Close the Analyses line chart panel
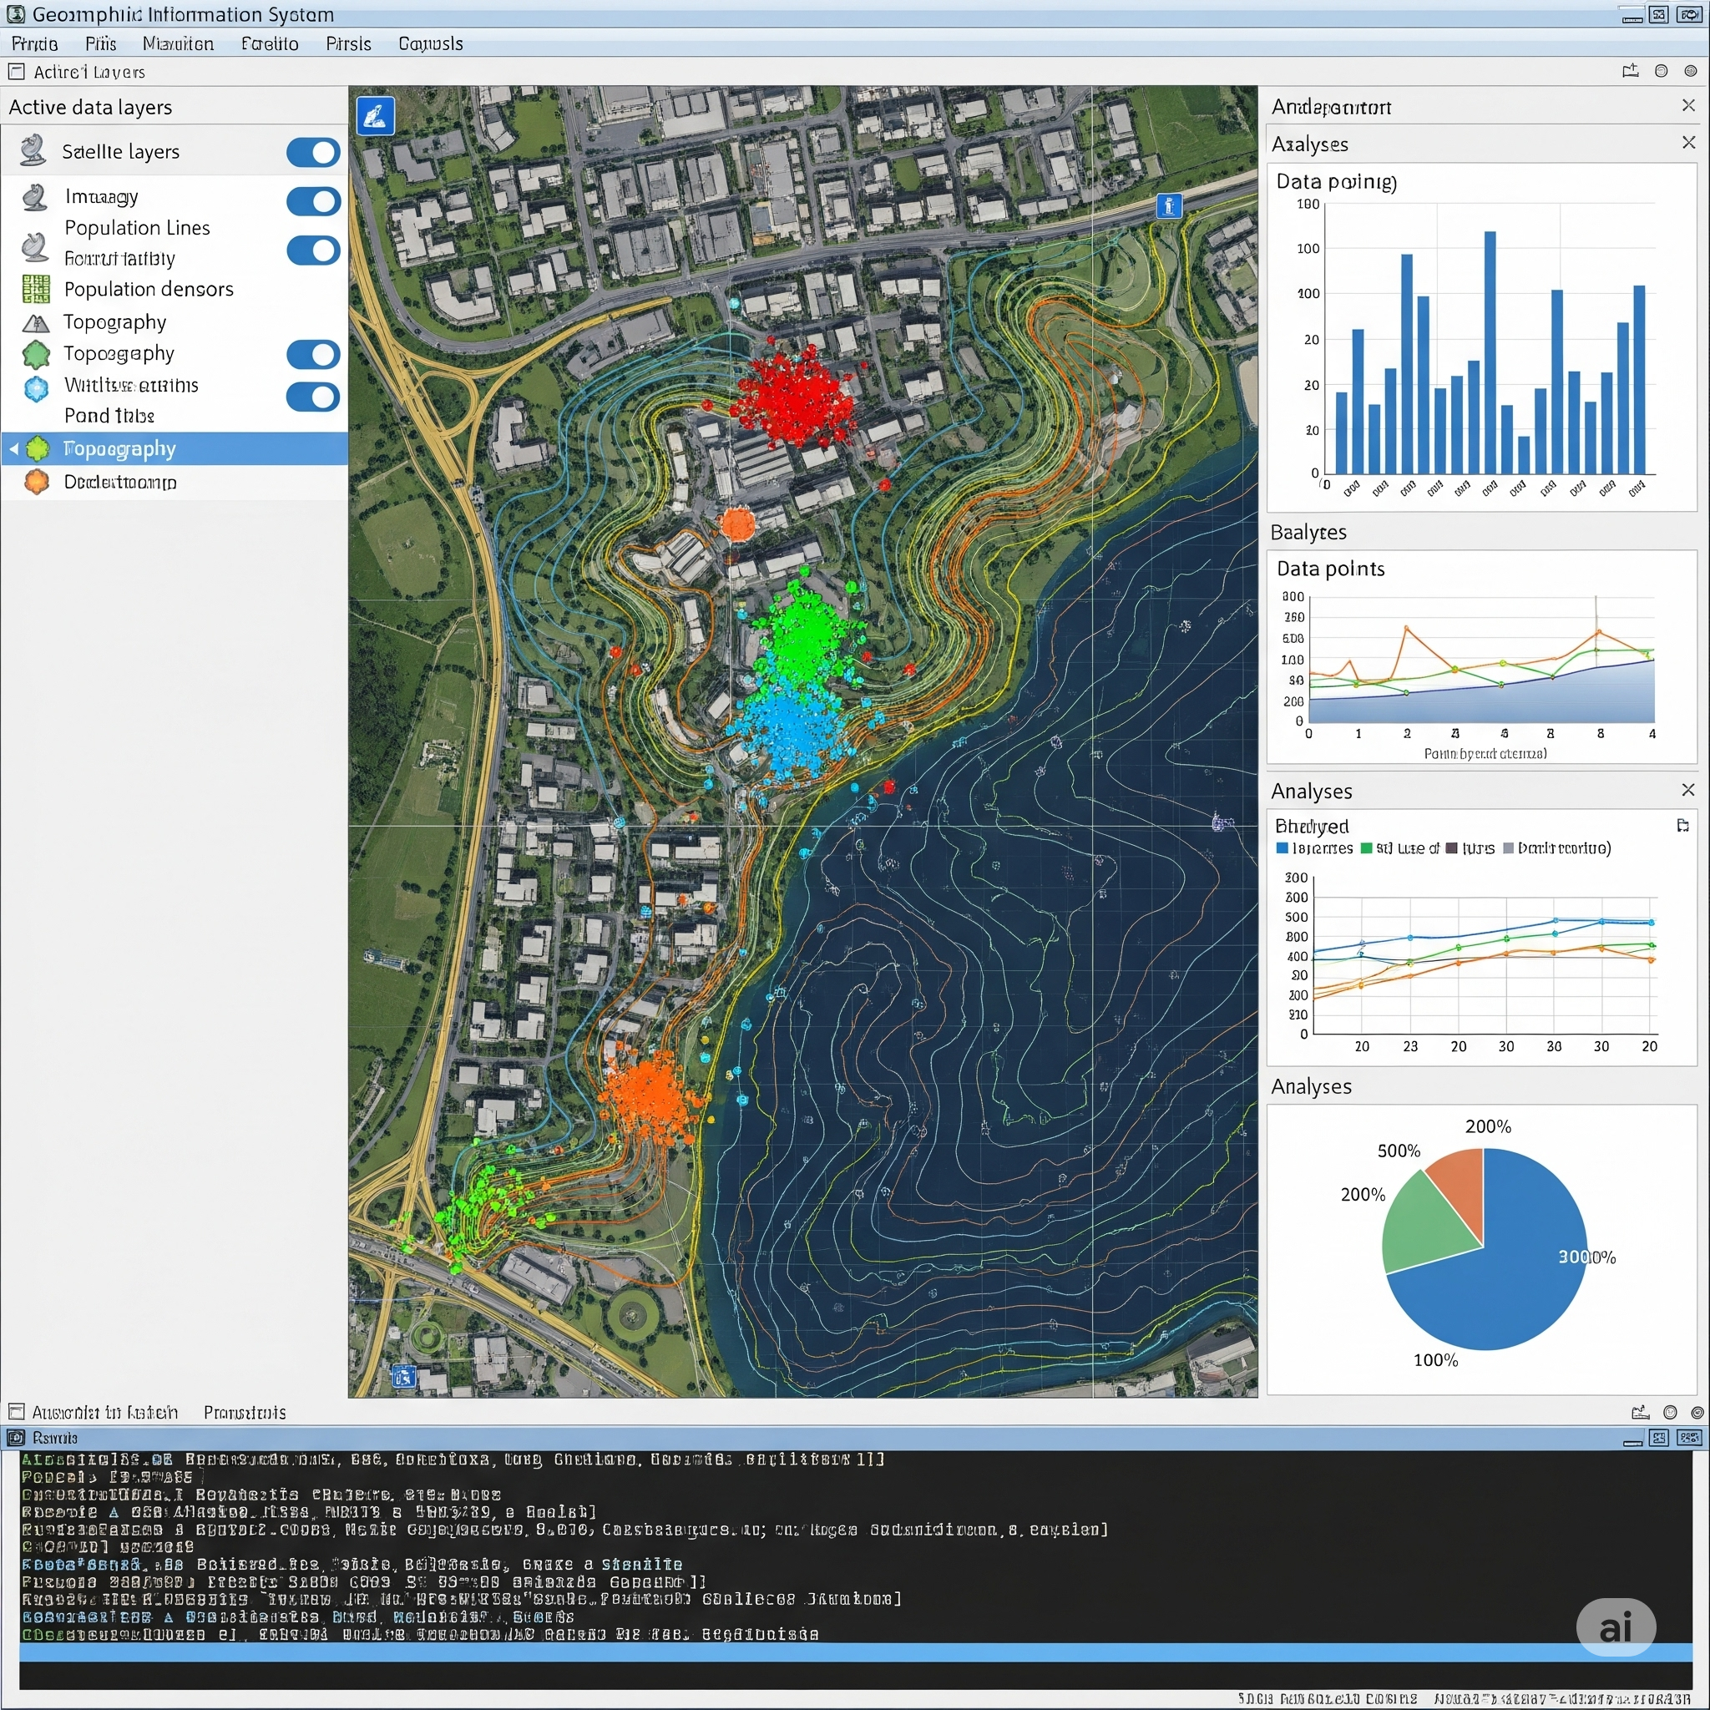 pos(1687,790)
